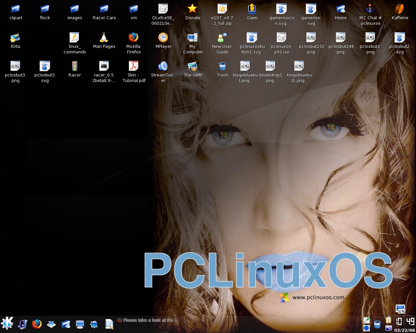416x333 pixels.
Task: Click the monitor icon in panel
Action: click(80, 324)
